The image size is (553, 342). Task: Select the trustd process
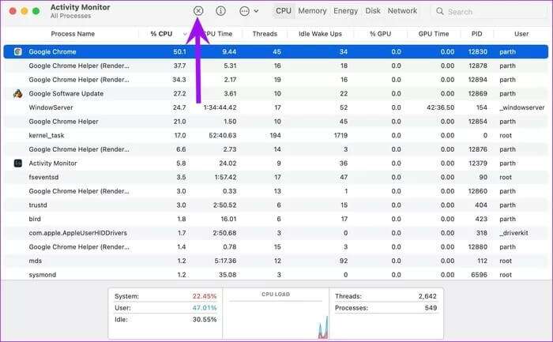pos(276,205)
